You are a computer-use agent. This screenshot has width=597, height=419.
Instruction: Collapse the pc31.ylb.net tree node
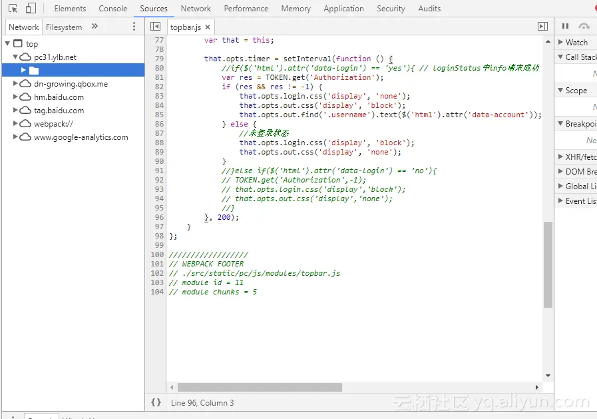pyautogui.click(x=15, y=57)
